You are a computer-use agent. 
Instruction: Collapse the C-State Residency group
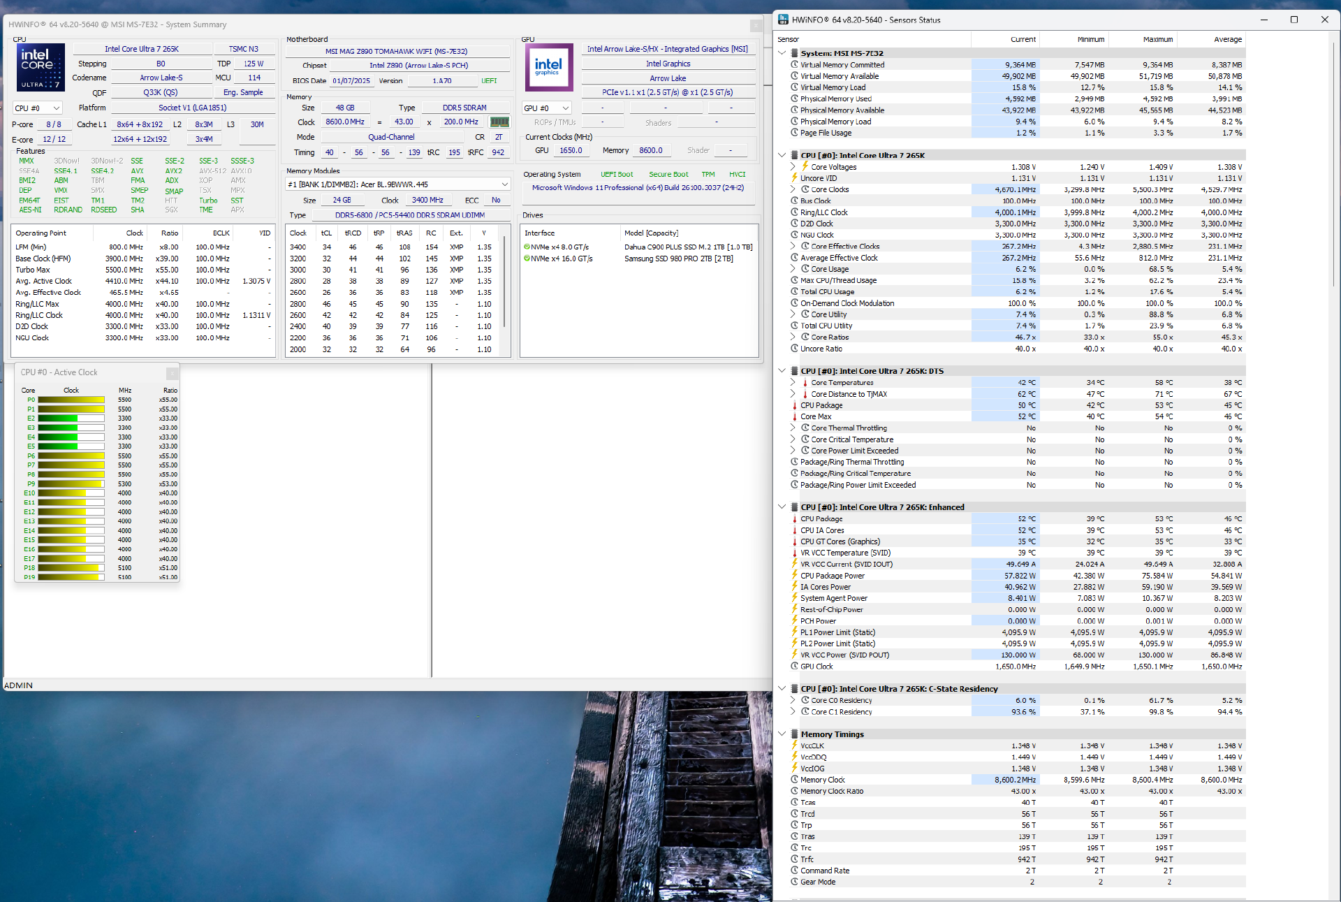(x=782, y=689)
